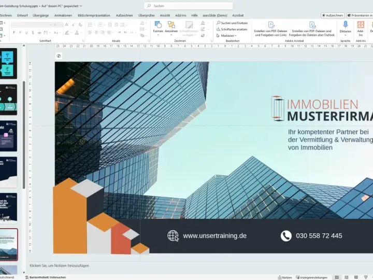Click the slide panel vertical scrollbar

[24, 135]
